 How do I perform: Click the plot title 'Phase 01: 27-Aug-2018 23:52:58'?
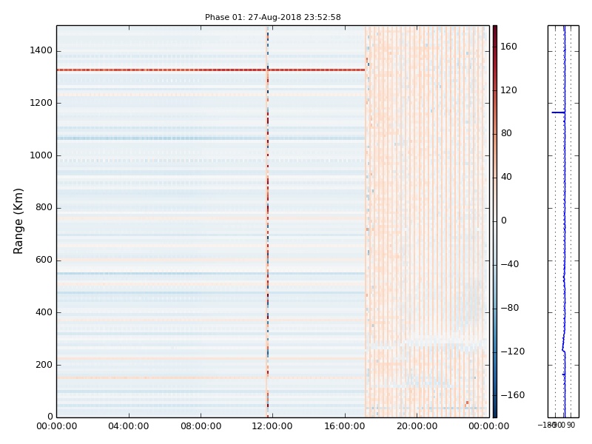[x=272, y=17]
